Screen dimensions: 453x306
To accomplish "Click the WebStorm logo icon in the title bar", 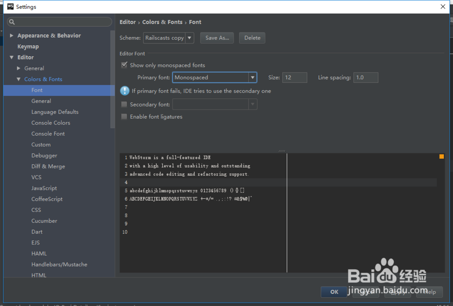I will coord(10,6).
